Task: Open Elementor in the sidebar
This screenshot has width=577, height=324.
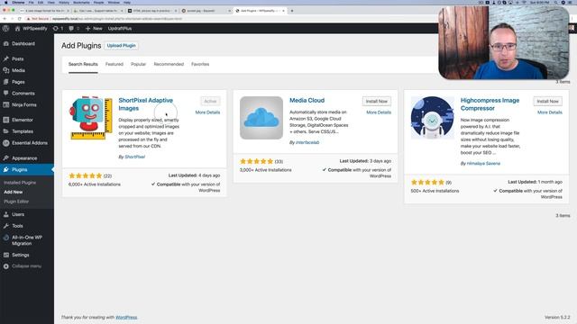Action: tap(22, 120)
